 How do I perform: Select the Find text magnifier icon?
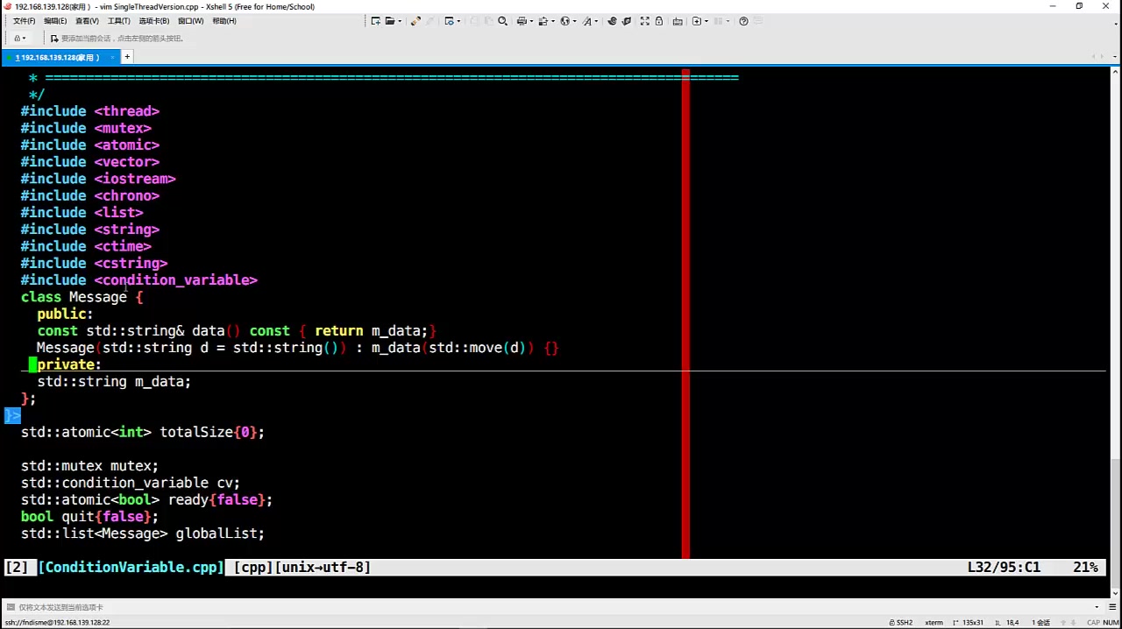tap(502, 21)
